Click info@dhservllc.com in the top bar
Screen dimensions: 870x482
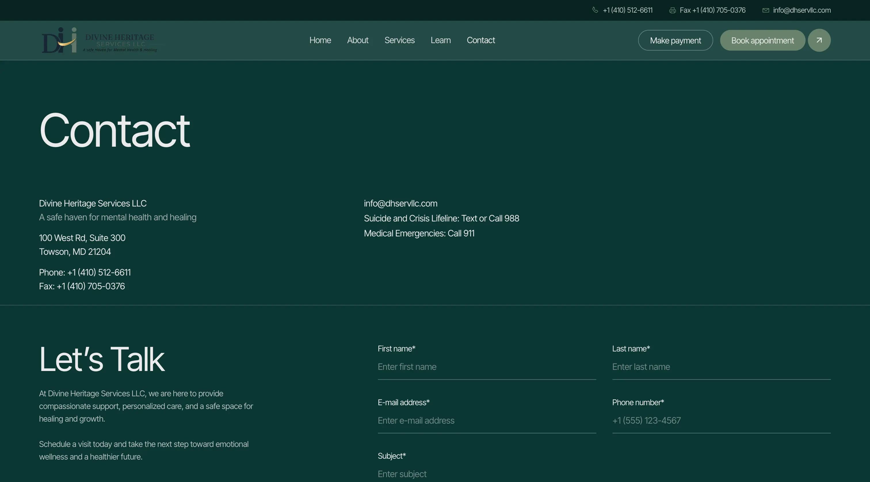802,10
